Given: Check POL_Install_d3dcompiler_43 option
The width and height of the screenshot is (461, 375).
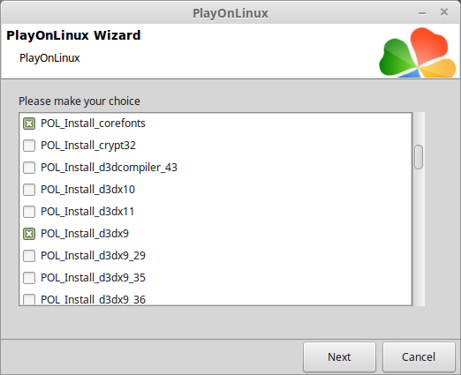Looking at the screenshot, I should 29,168.
